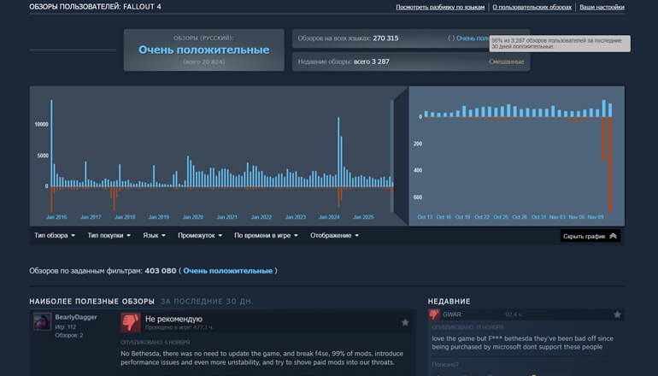This screenshot has height=376, width=658.
Task: Click GWAR's review text about the game
Action: 522,343
